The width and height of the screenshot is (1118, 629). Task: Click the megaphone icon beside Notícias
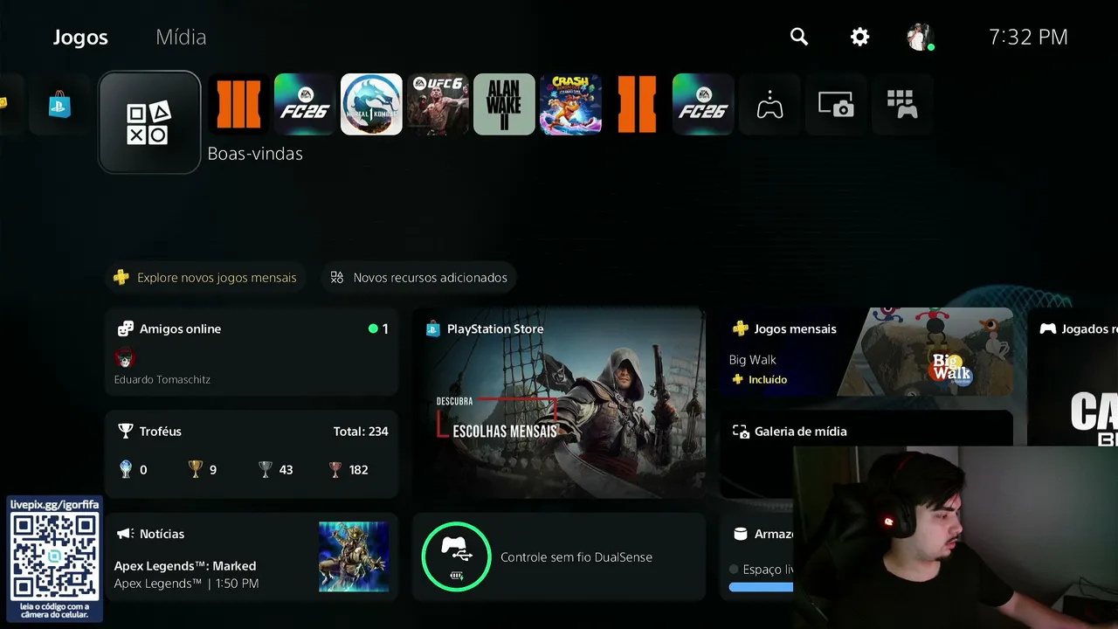pyautogui.click(x=125, y=534)
